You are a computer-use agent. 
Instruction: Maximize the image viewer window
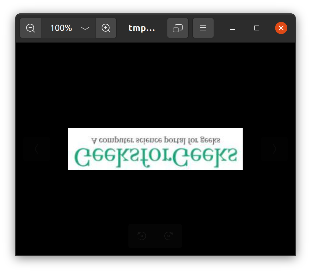click(257, 28)
